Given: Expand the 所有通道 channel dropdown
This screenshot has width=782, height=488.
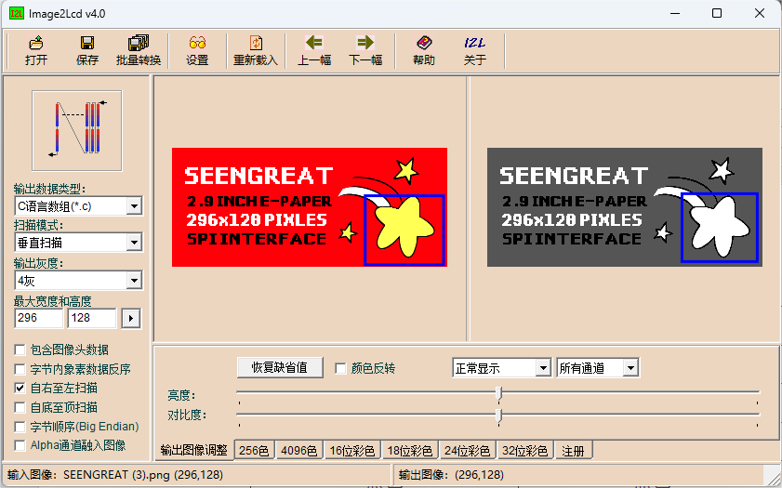Looking at the screenshot, I should pos(630,368).
